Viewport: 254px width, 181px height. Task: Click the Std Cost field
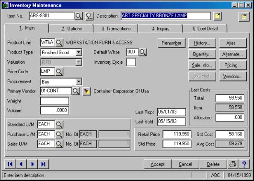(x=230, y=135)
